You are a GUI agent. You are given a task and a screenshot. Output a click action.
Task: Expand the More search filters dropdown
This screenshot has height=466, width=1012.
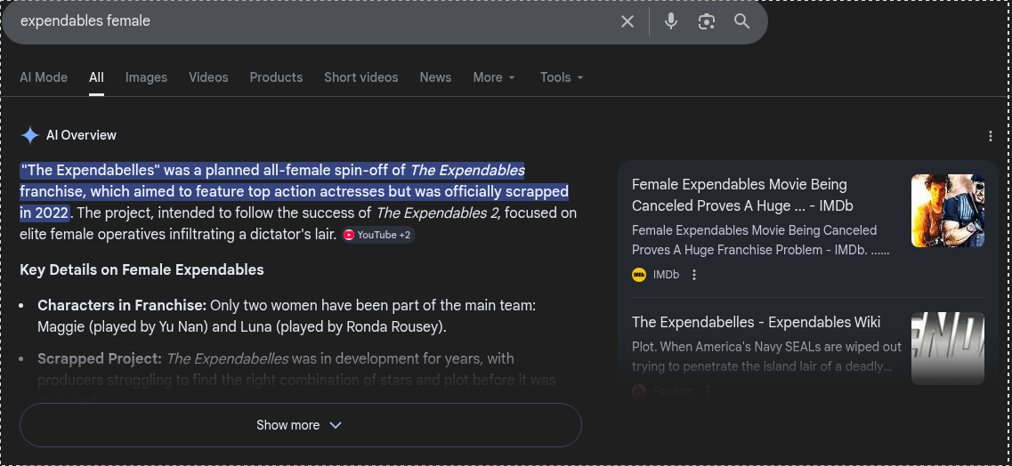tap(494, 77)
